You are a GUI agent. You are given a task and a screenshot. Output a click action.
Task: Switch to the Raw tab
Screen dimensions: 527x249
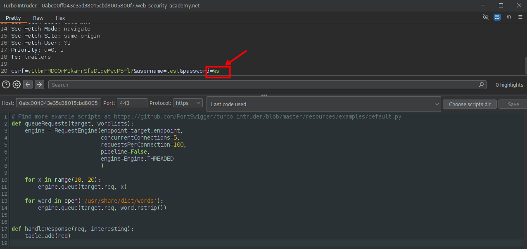(x=38, y=18)
